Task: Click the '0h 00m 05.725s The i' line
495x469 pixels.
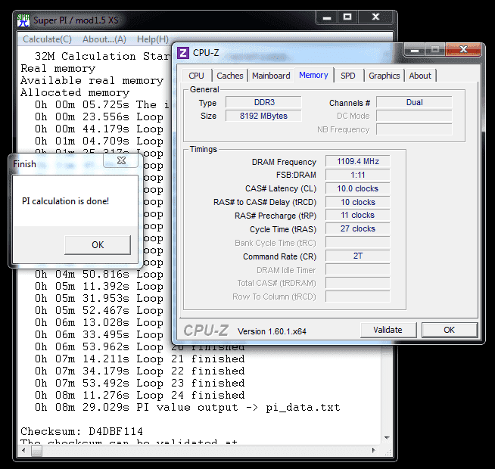Action: [x=102, y=104]
